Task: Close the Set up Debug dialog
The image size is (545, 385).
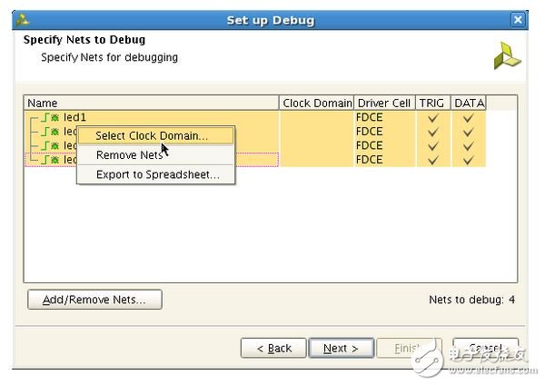Action: (x=518, y=20)
